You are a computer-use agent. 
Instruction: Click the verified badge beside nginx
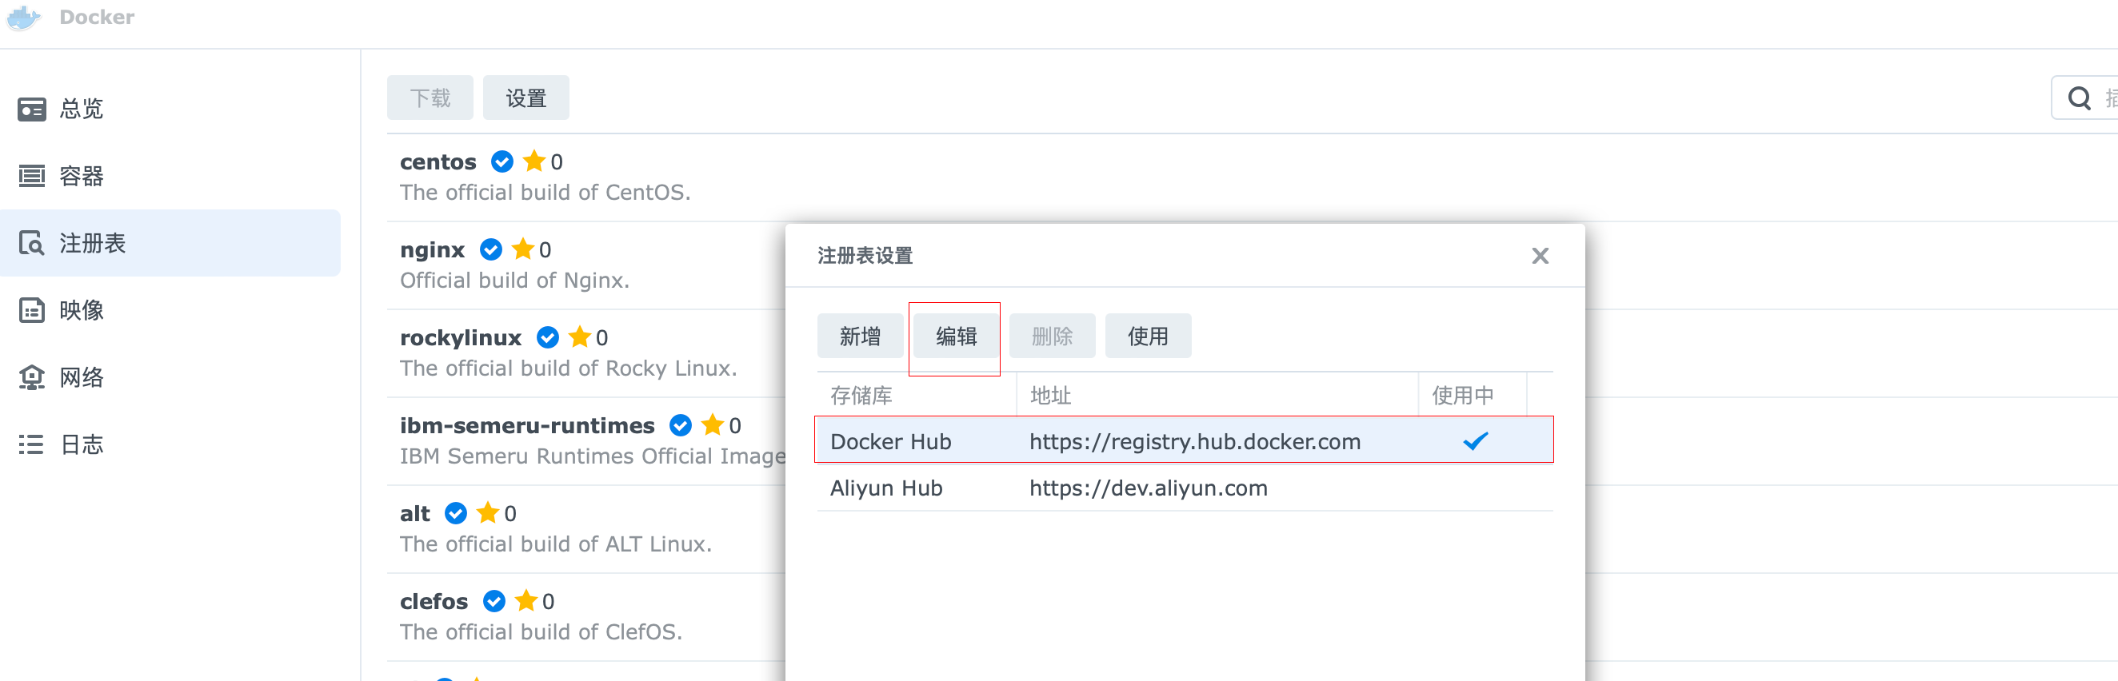pyautogui.click(x=491, y=249)
